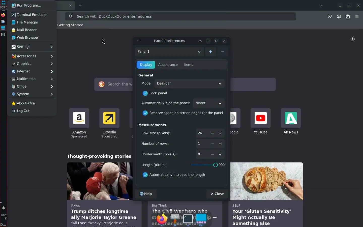Screen dimensions: 363x227
Task: Roll up Panel Preferences with the shade arrow
Action: pyautogui.click(x=200, y=41)
